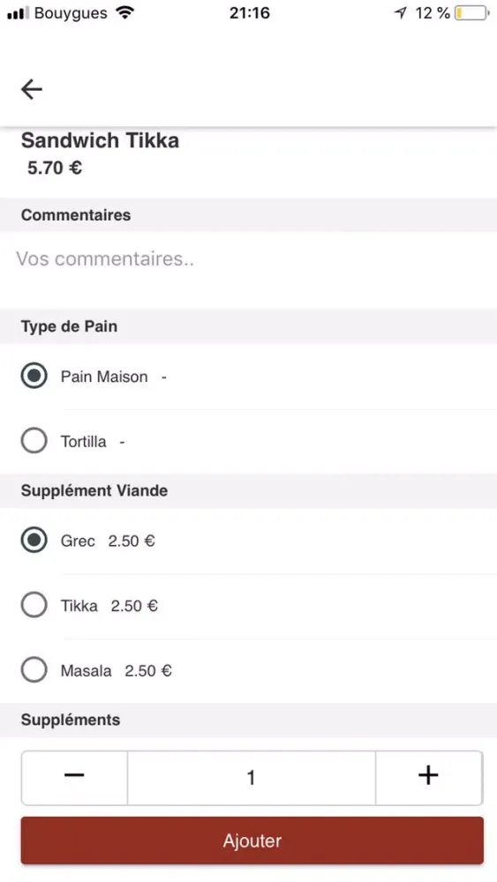Image resolution: width=497 pixels, height=882 pixels.
Task: Tap the location arrow status icon
Action: click(x=400, y=13)
